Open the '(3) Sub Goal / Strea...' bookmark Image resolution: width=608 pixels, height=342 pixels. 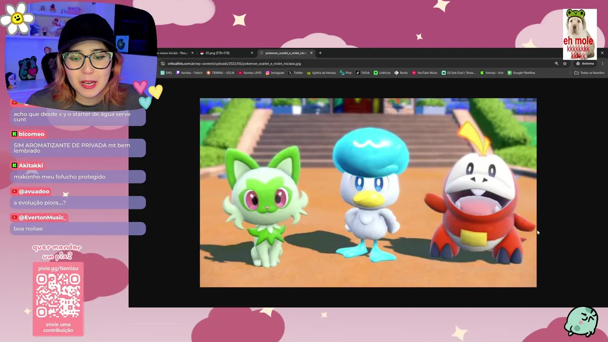coord(458,73)
